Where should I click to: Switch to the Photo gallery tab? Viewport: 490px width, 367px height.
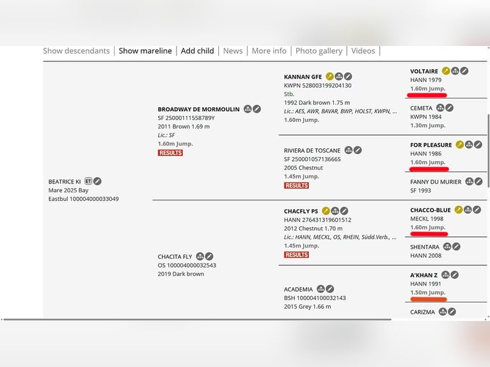pyautogui.click(x=319, y=51)
